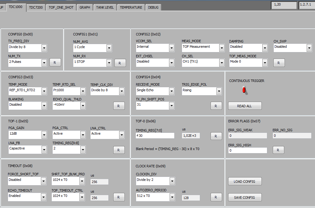The image size is (315, 208).
Task: Expand the TIMING_REG[9:8] dropdown
Action: 69,149
